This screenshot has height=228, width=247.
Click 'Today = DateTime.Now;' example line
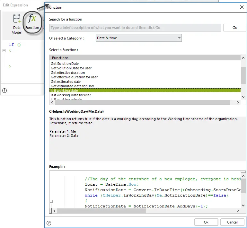[111, 184]
